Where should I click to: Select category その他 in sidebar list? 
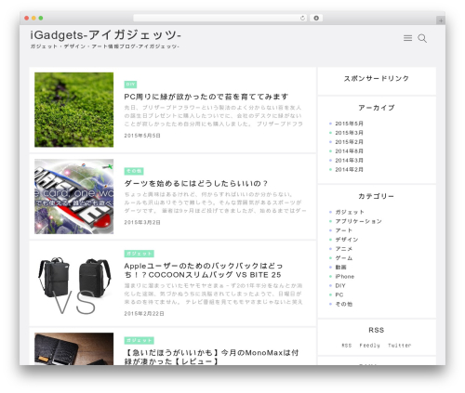point(344,304)
